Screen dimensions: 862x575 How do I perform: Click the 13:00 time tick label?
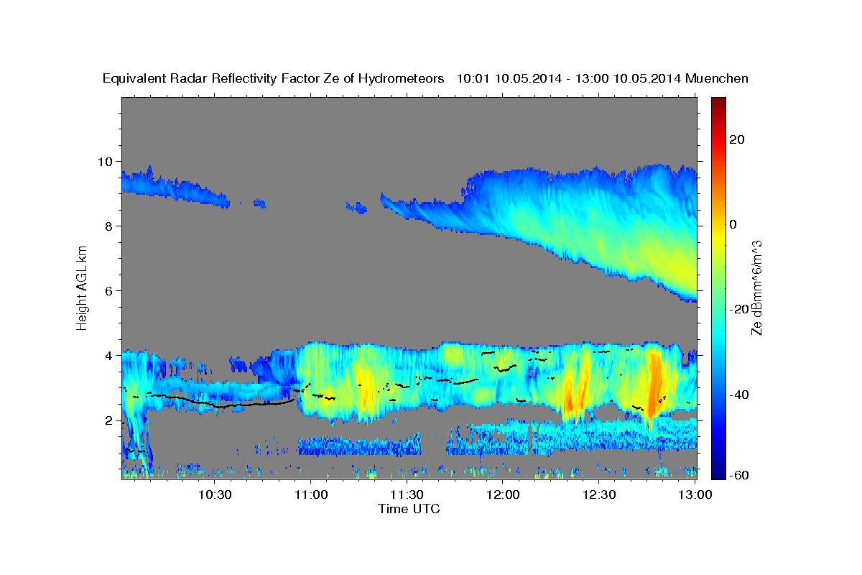coord(695,494)
